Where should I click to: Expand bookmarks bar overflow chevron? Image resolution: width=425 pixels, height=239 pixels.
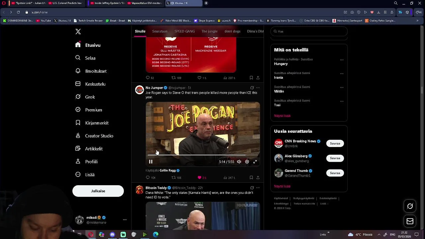click(417, 21)
